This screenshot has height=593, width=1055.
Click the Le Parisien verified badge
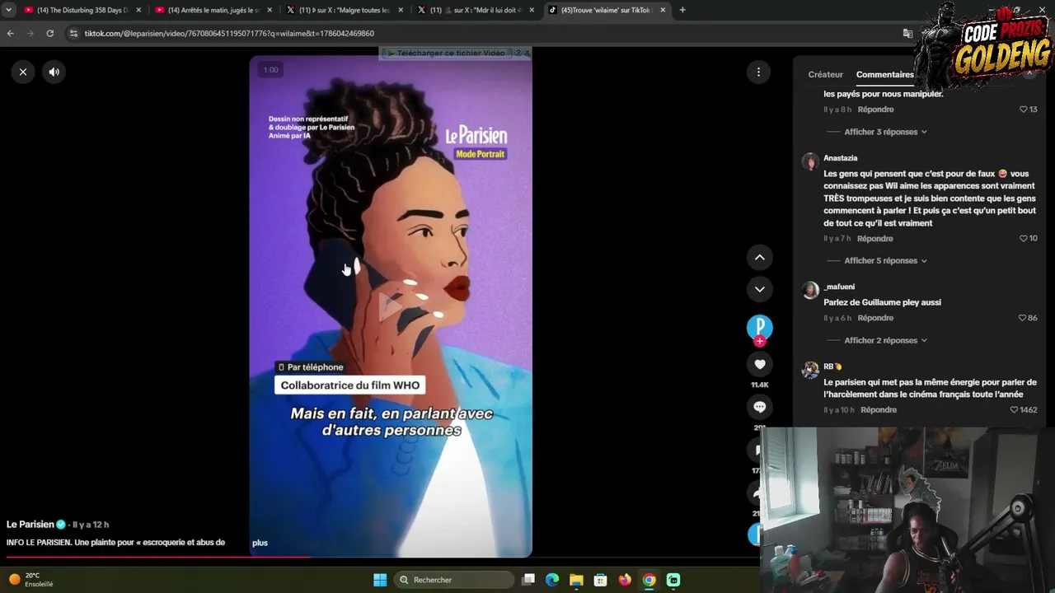tap(60, 525)
